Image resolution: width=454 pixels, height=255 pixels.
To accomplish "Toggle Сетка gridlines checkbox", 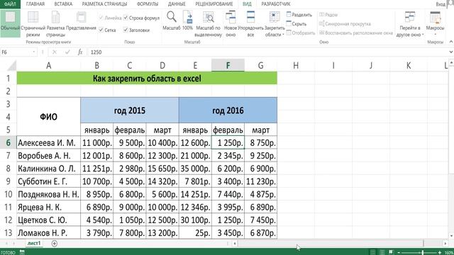I will point(107,30).
